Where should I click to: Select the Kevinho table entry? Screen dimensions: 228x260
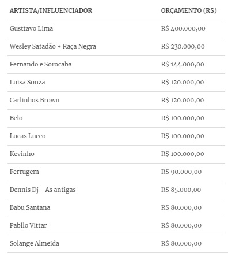22,154
